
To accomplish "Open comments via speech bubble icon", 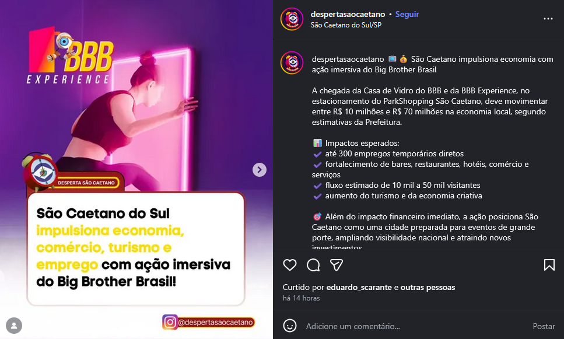I will (x=313, y=265).
